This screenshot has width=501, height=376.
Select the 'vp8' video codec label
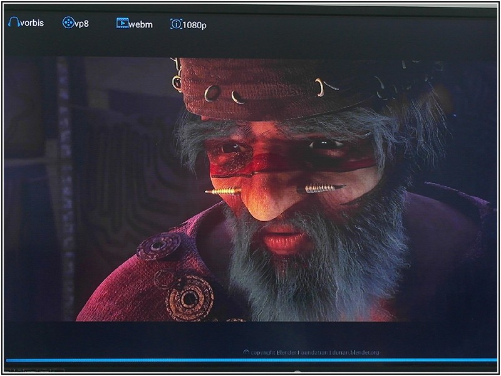coord(81,24)
